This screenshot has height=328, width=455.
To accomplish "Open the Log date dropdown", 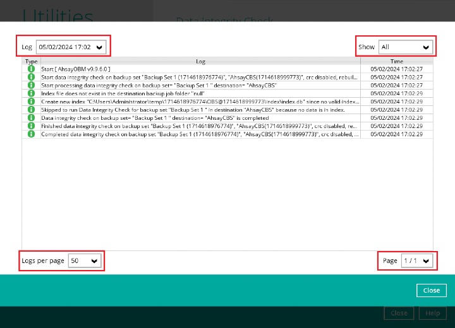I will [71, 47].
